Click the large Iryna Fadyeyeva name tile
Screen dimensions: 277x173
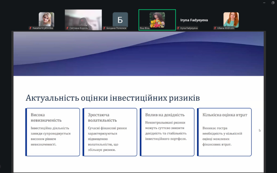pos(194,20)
